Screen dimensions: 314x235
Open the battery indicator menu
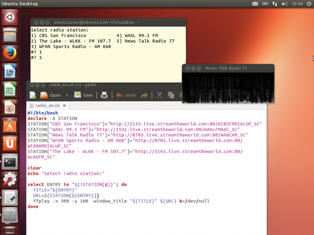[265, 4]
